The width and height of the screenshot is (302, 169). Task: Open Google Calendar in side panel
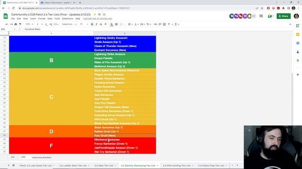coord(298,26)
